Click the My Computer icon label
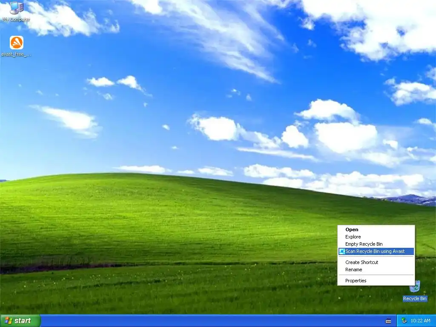This screenshot has width=436, height=327. tap(16, 20)
